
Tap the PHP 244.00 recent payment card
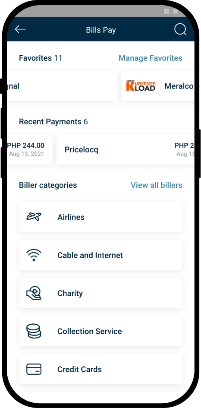click(29, 149)
